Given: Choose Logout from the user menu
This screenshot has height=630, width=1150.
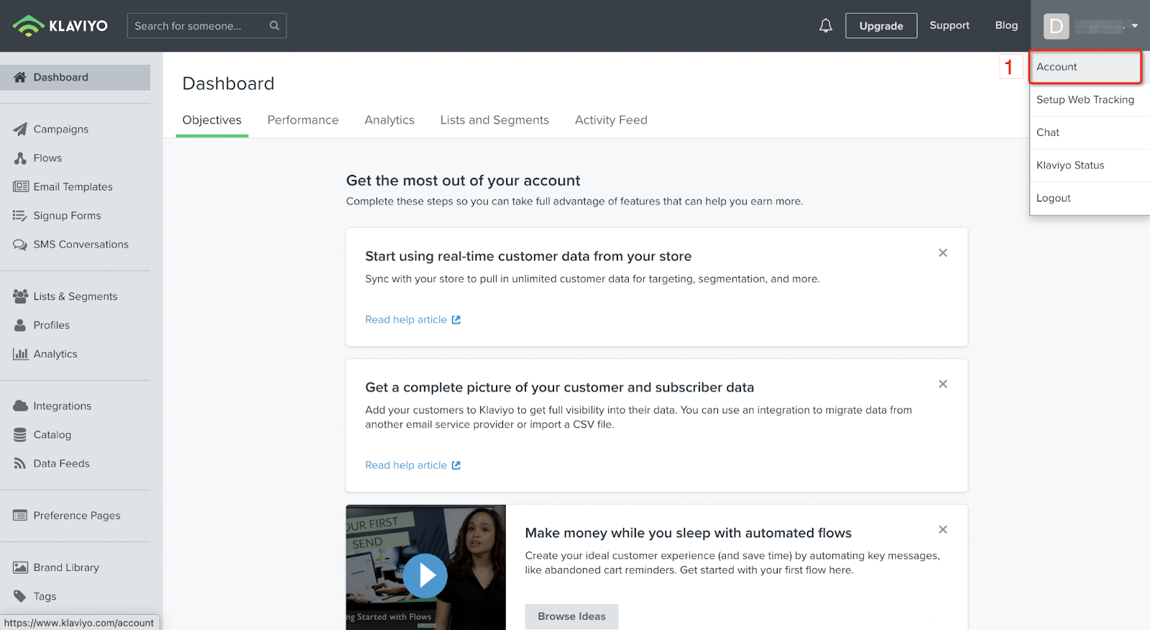Looking at the screenshot, I should [1090, 198].
